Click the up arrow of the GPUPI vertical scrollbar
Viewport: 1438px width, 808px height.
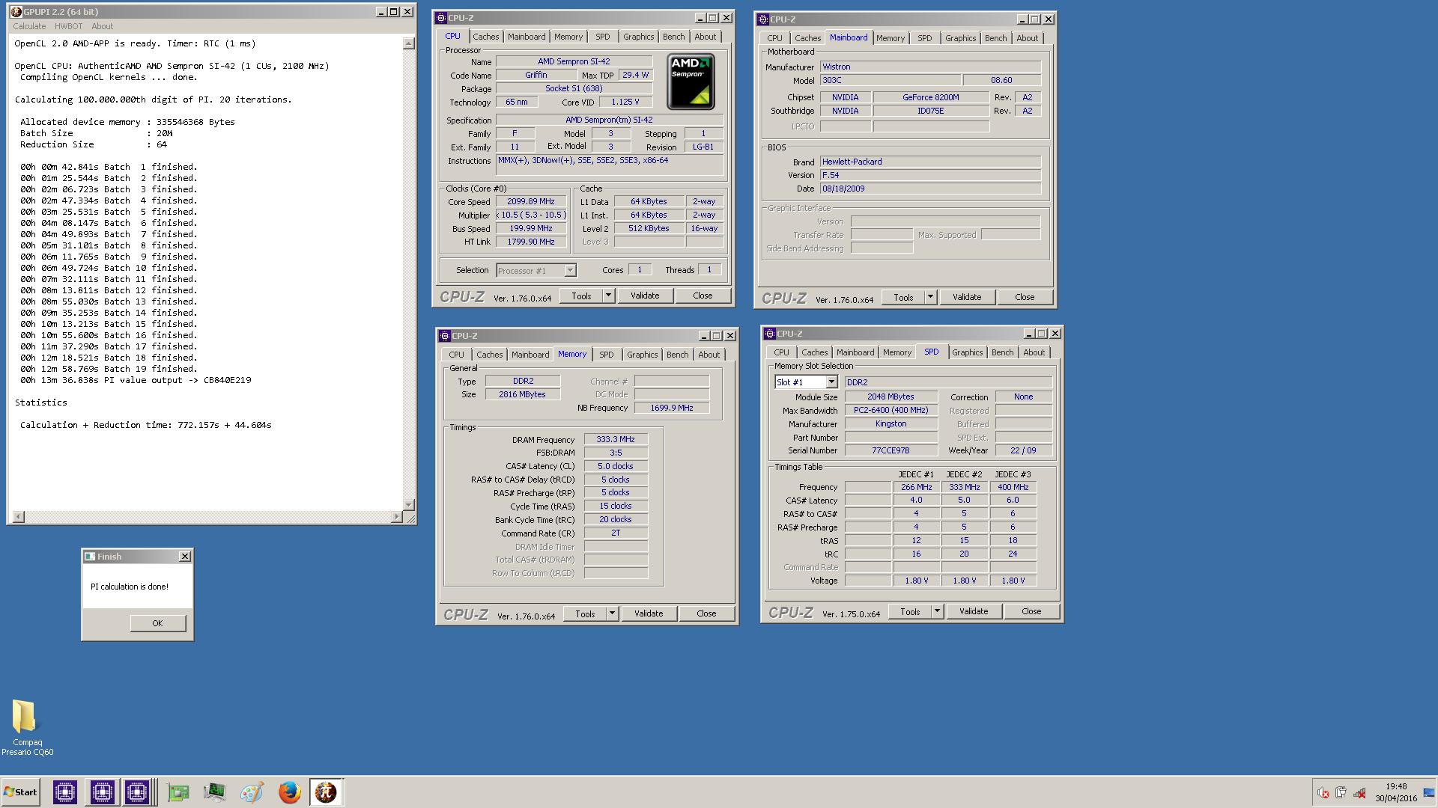click(x=408, y=43)
